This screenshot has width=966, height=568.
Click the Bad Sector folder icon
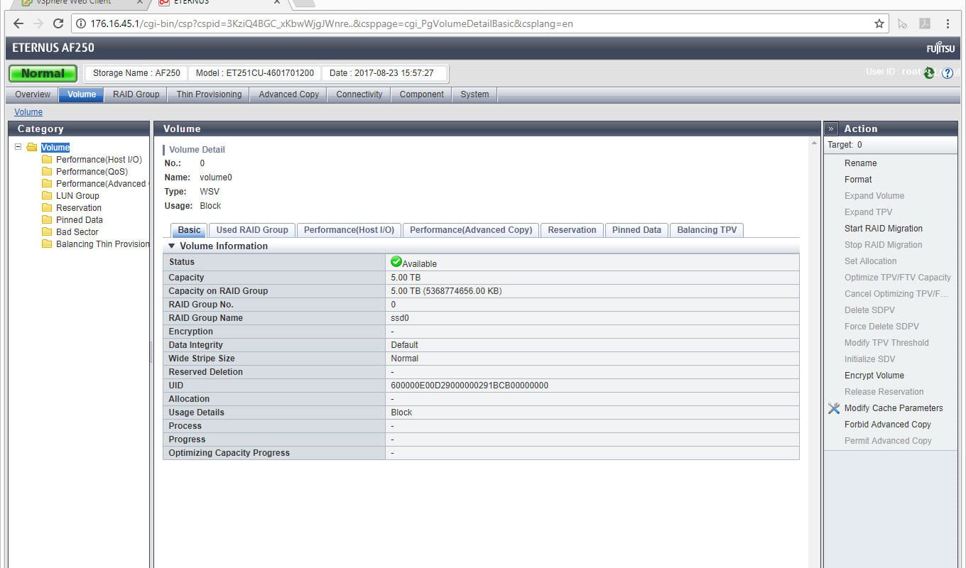[47, 232]
